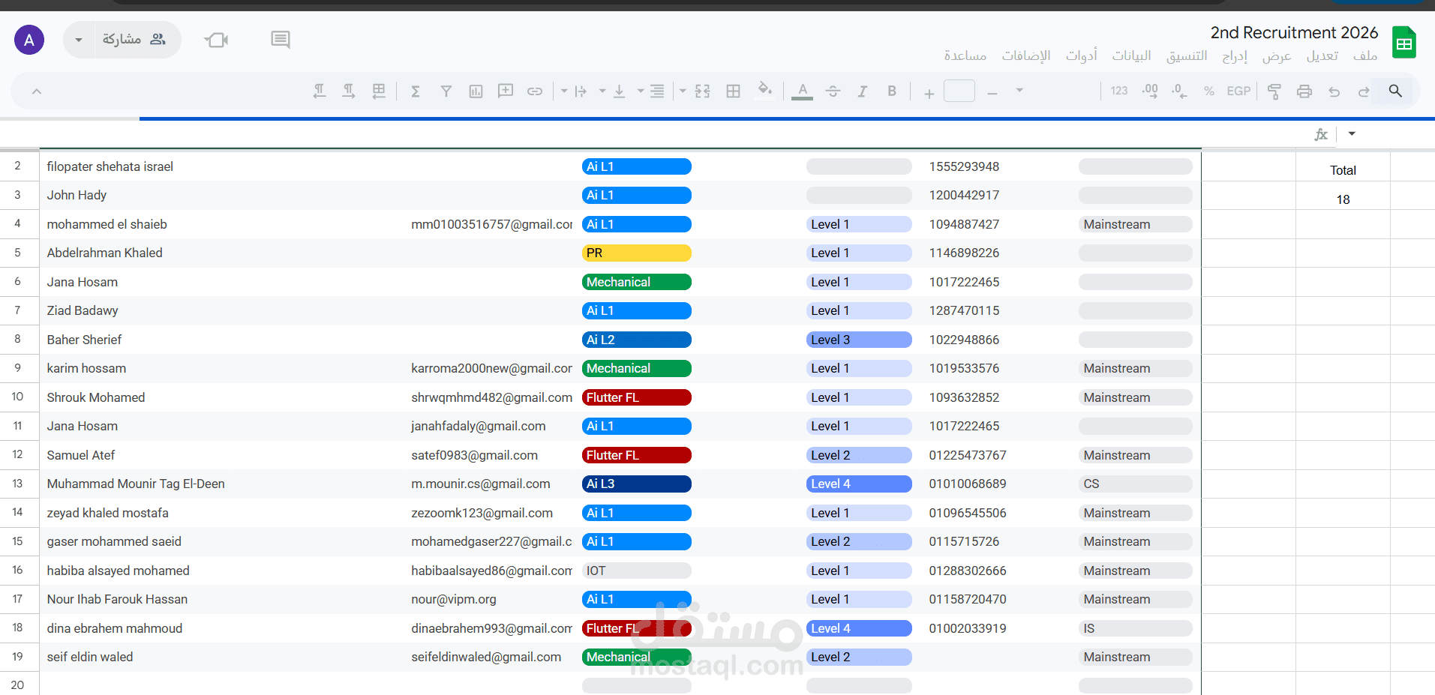
Task: Click the font size input box
Action: 959,91
